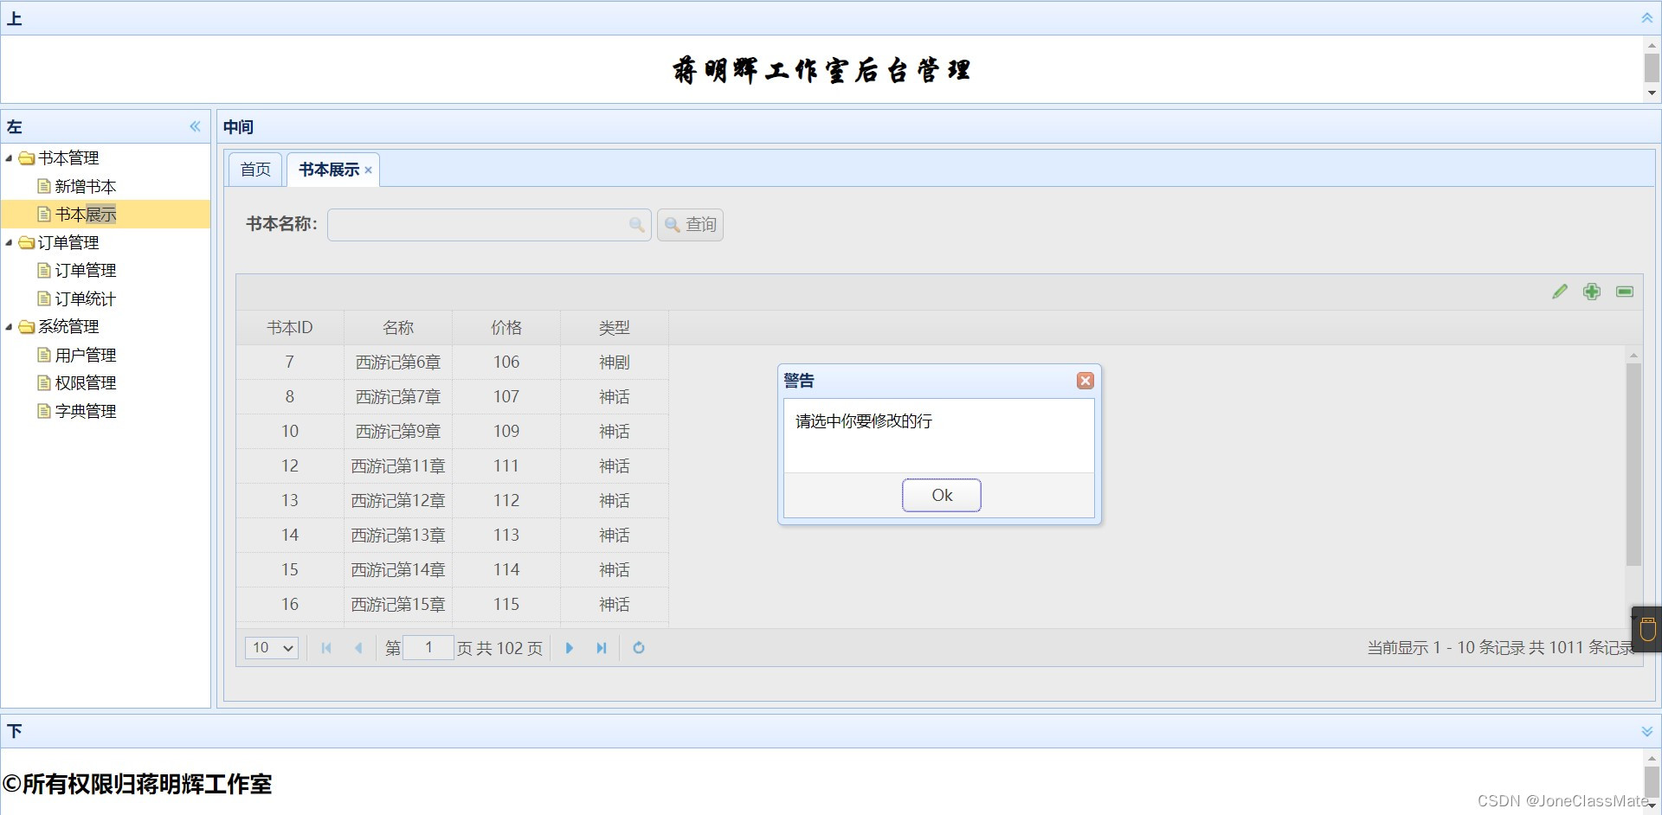
Task: Click the file icon beside 用户管理
Action: (x=44, y=355)
